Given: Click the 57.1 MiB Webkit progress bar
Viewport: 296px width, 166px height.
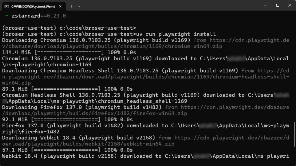Looking at the screenshot, I should click(x=66, y=150).
